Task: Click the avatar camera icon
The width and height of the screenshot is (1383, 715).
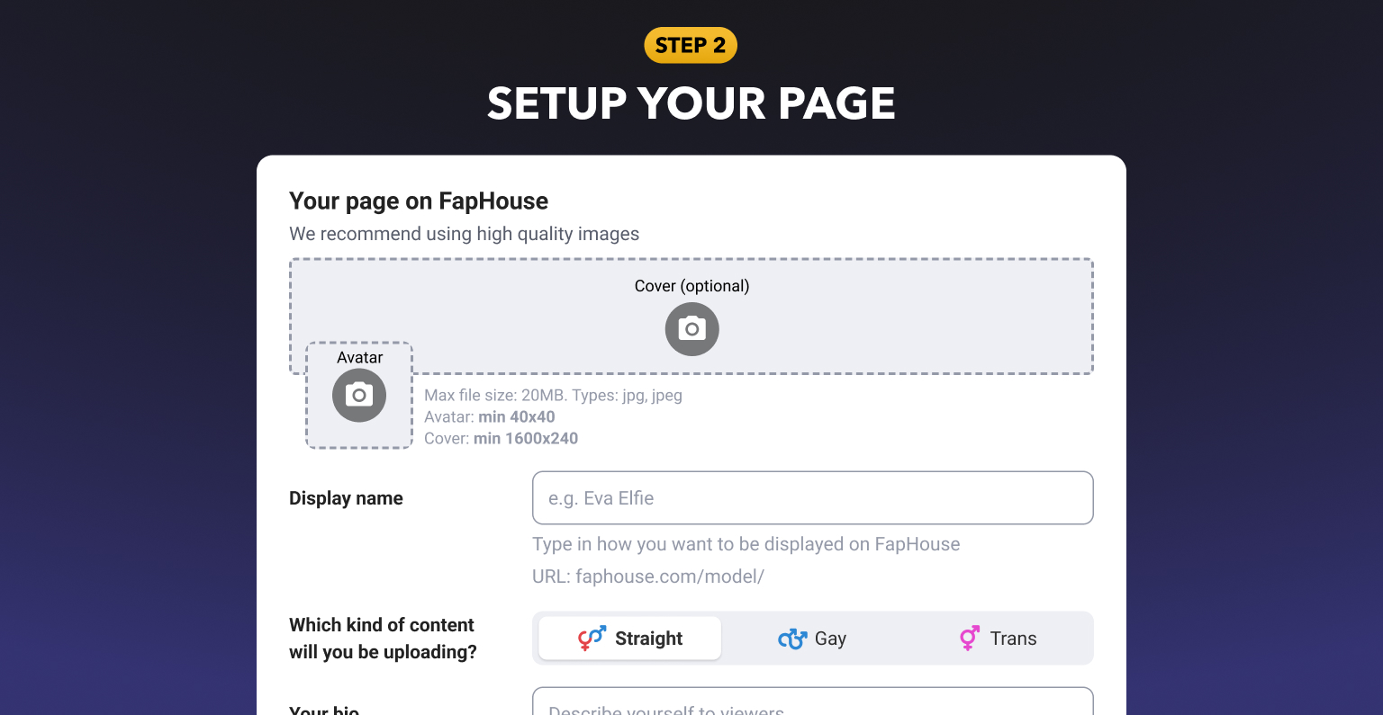Action: point(359,396)
